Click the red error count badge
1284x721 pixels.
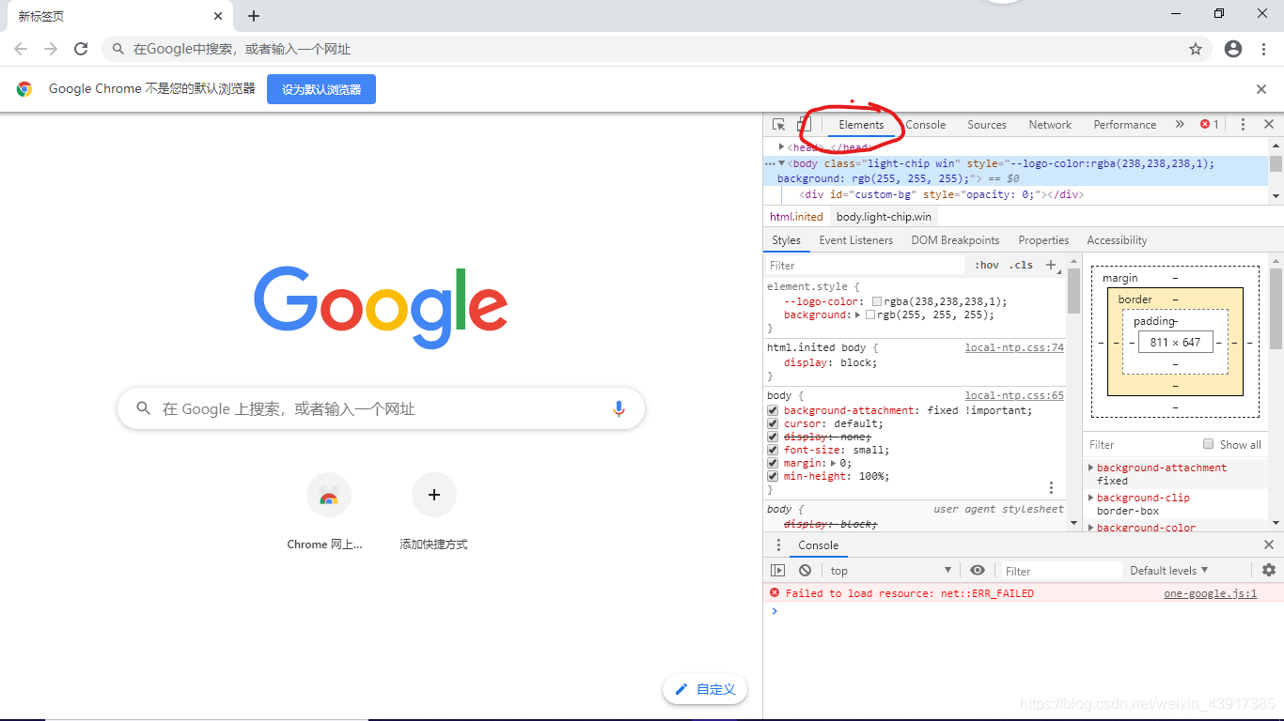(1210, 125)
